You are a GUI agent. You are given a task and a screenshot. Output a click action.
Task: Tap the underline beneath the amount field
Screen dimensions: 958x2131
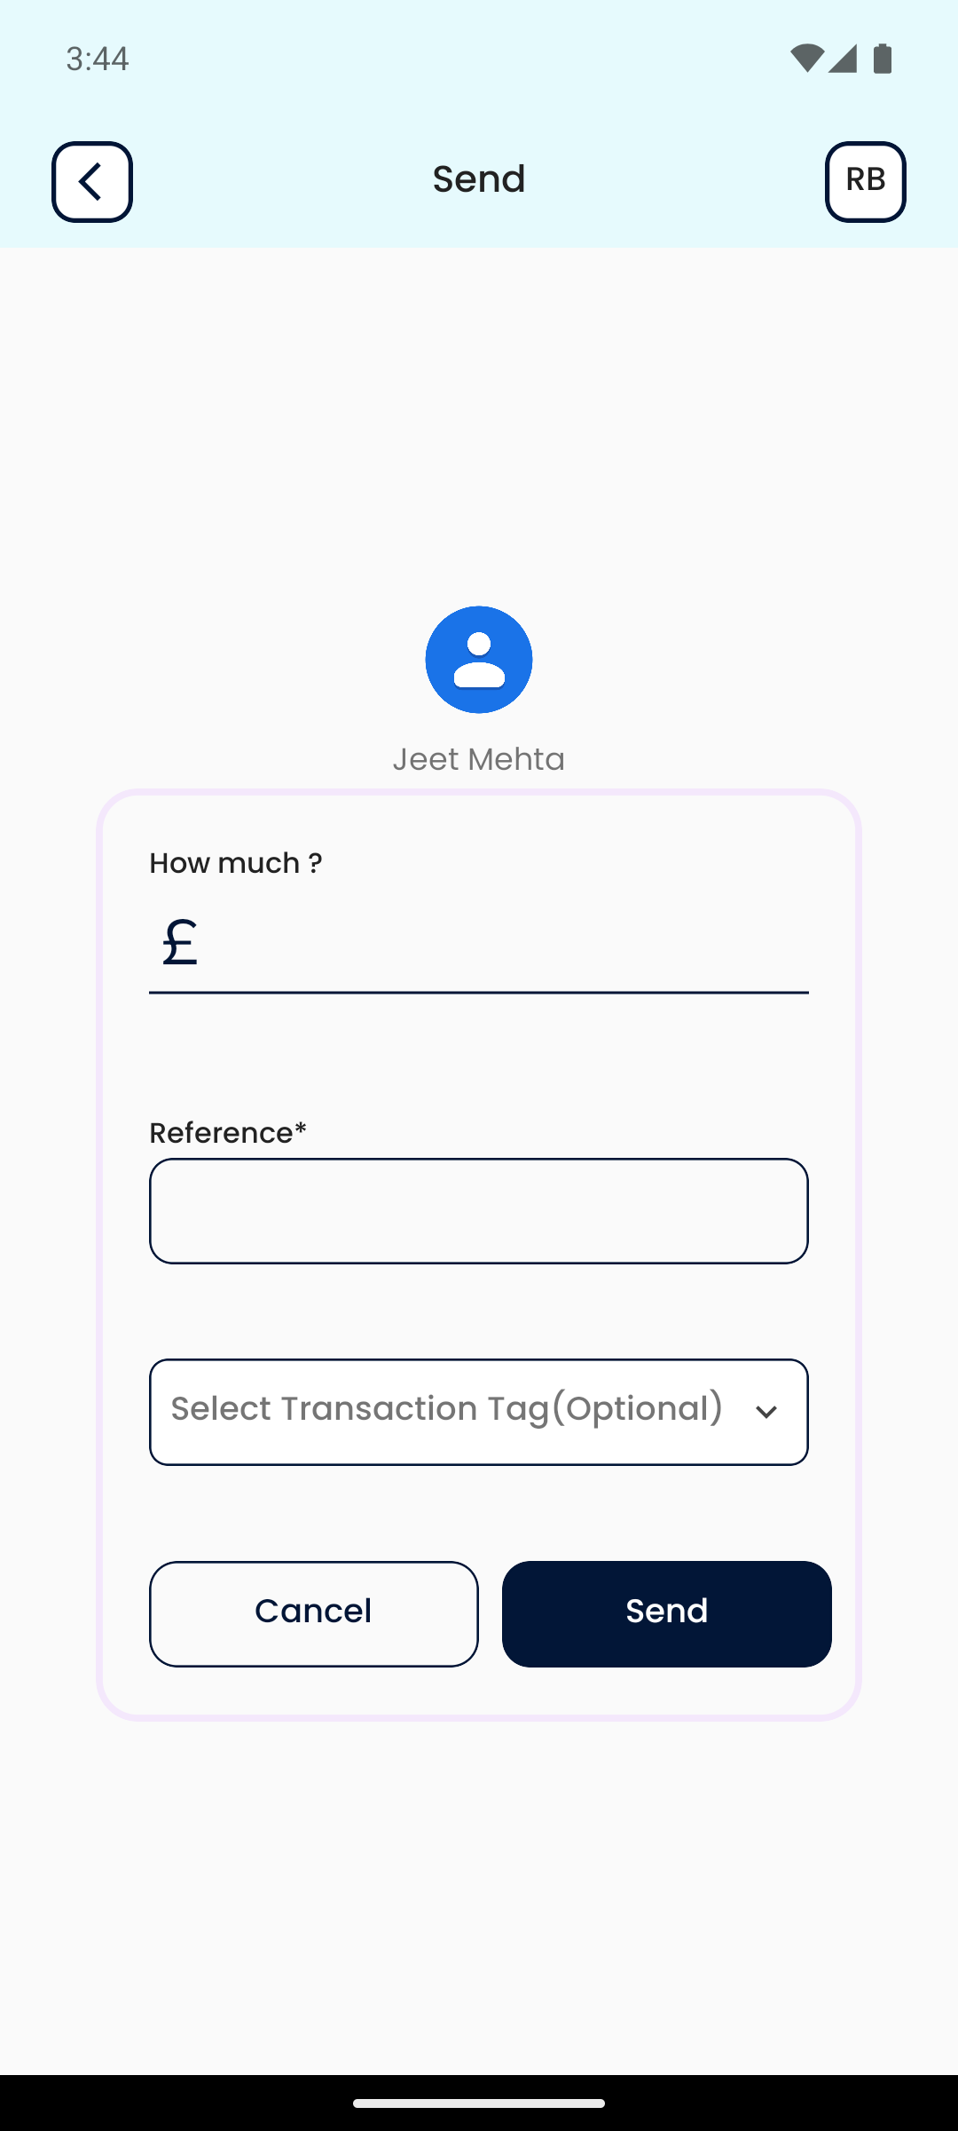pyautogui.click(x=479, y=993)
